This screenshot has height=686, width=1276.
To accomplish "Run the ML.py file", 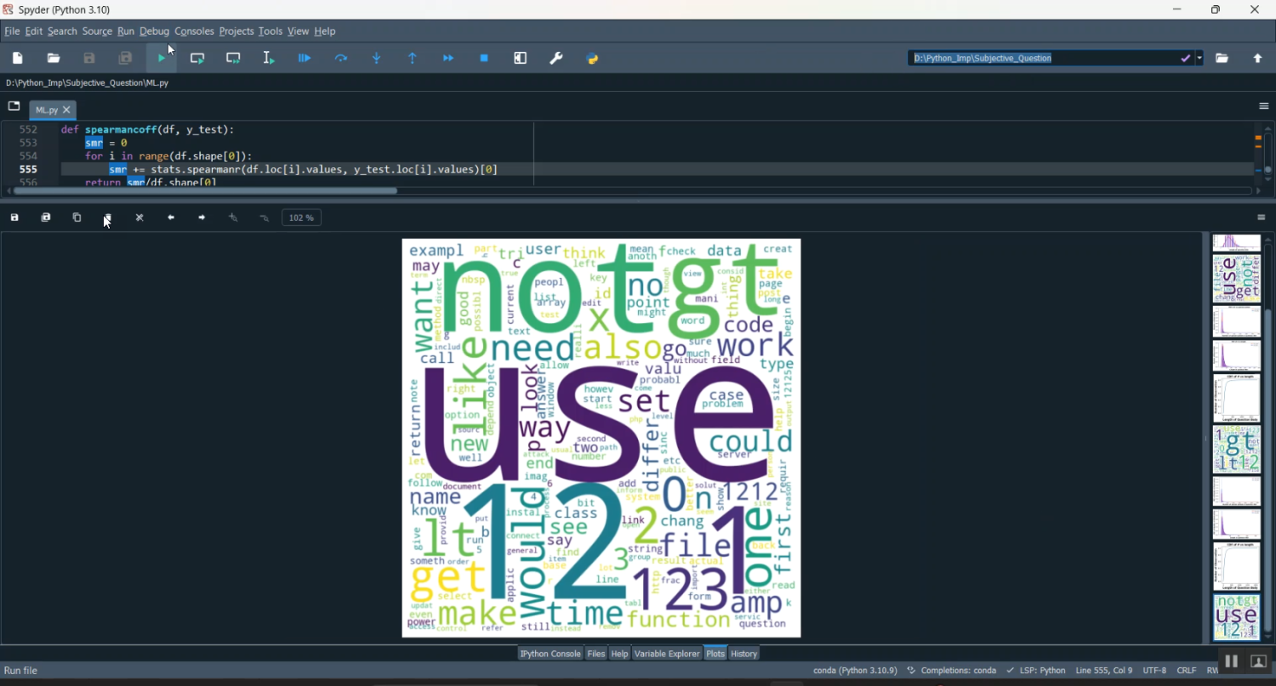I will coord(162,58).
